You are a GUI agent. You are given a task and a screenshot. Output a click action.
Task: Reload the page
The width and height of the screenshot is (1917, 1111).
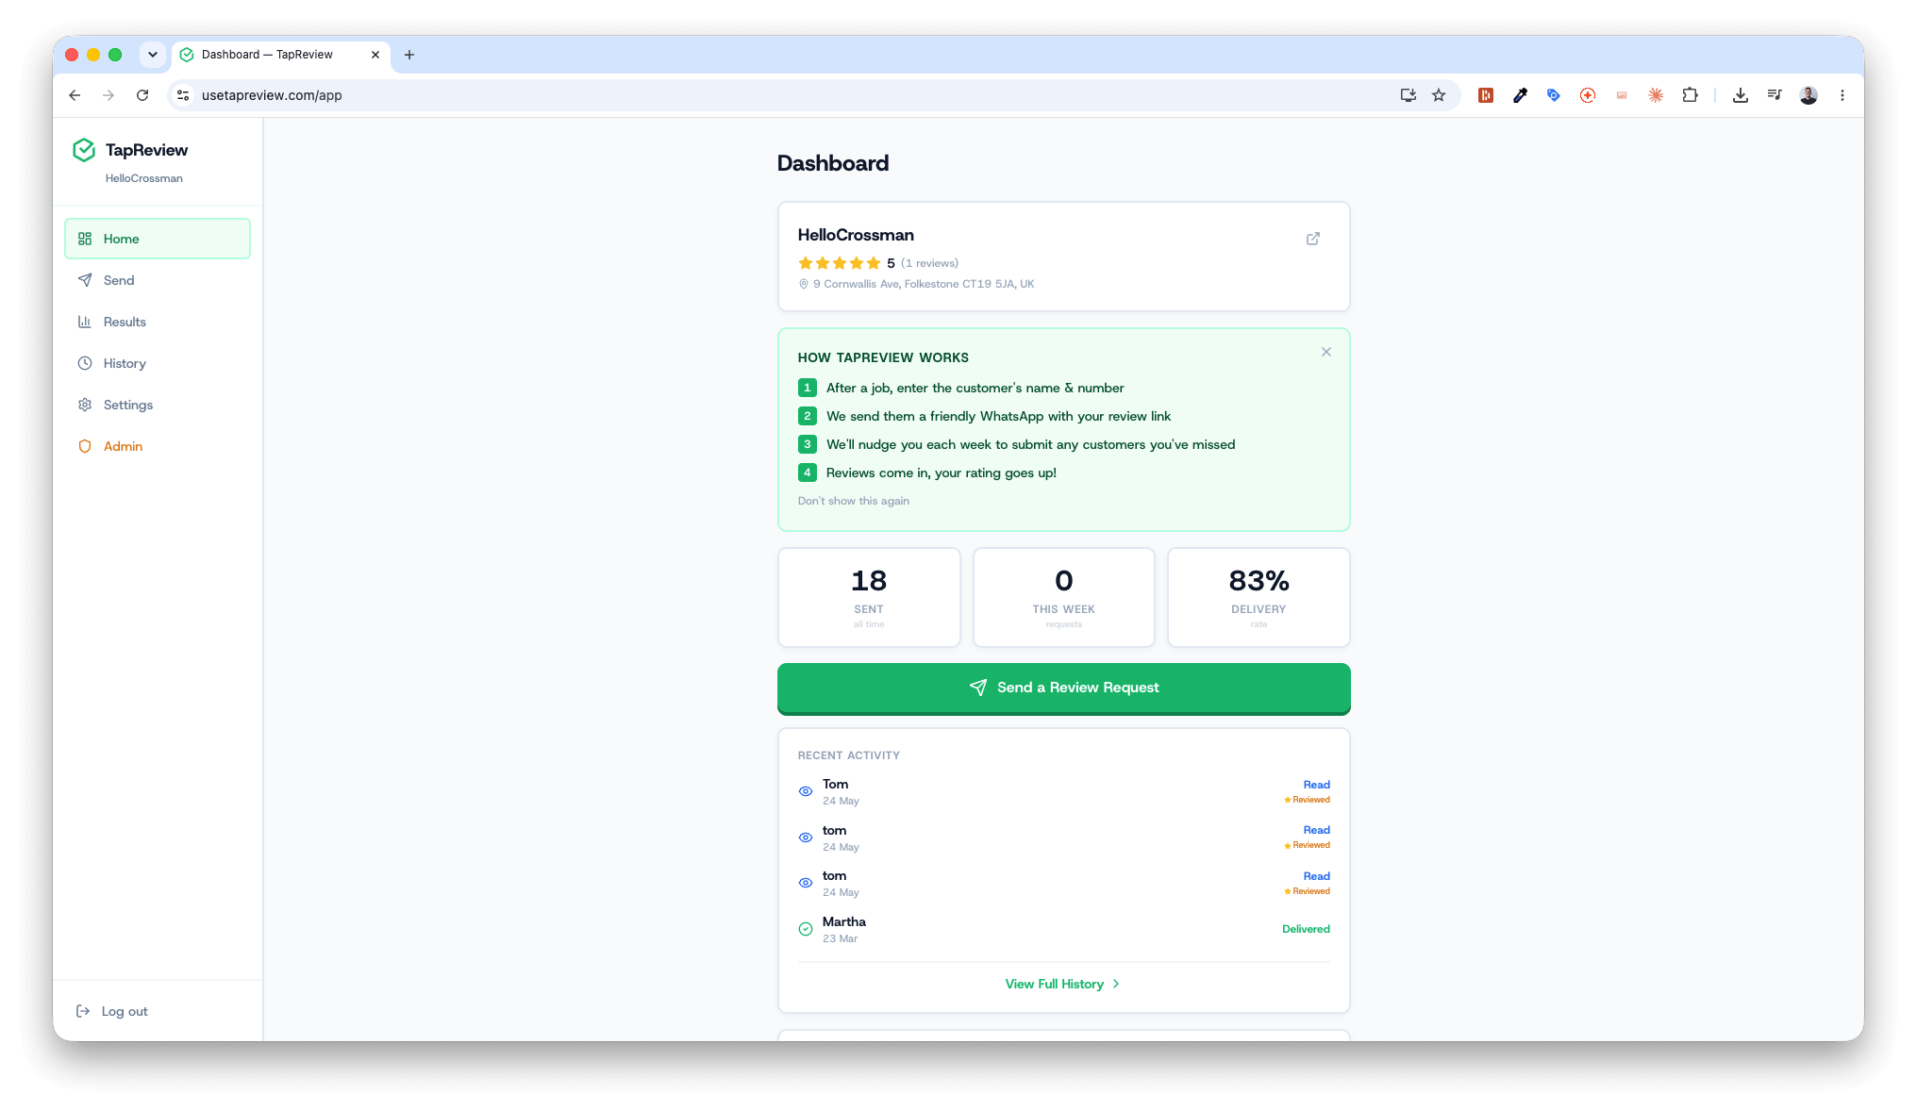click(x=142, y=95)
